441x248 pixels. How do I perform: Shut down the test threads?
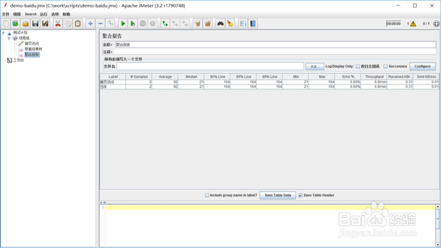tap(153, 24)
